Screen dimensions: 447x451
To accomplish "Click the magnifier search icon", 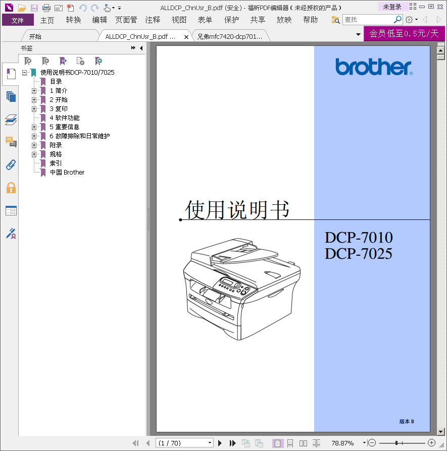I will coord(398,20).
